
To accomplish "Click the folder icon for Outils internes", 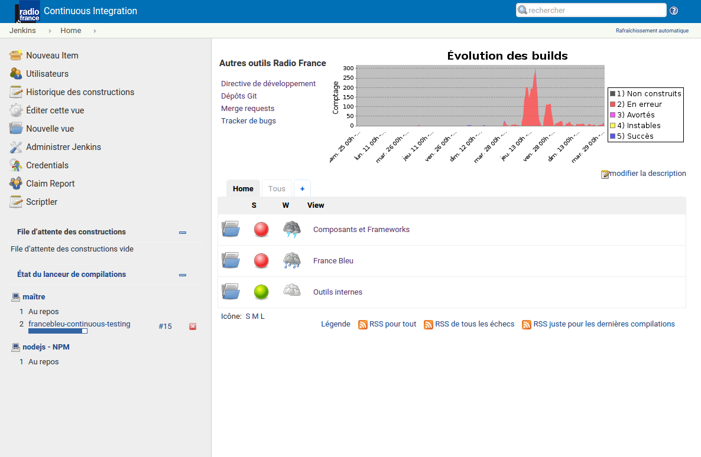I will [231, 292].
